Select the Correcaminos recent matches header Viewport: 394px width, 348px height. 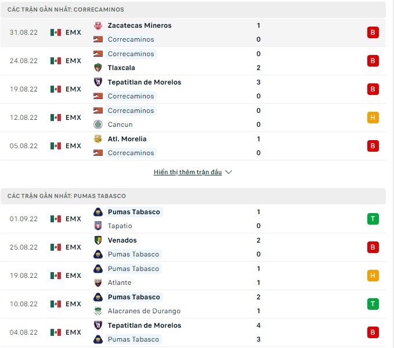[x=66, y=10]
